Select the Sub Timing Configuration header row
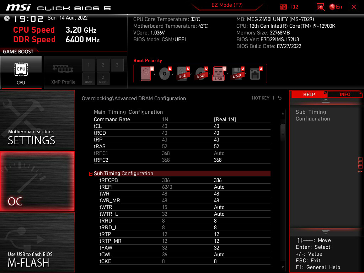This screenshot has height=273, width=364. [x=182, y=173]
